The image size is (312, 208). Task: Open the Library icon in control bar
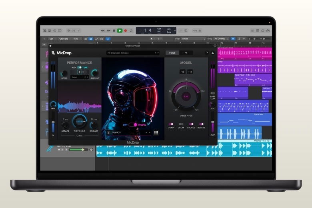44,31
